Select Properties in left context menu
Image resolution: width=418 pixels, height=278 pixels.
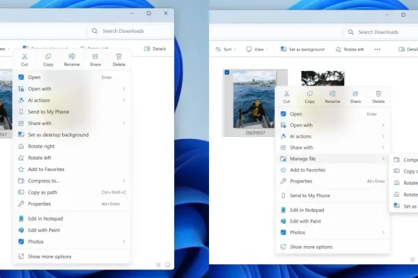pos(72,204)
